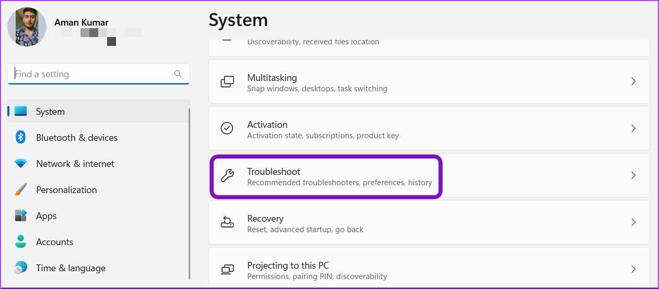
Task: Click the Activation row chevron
Action: pos(633,128)
